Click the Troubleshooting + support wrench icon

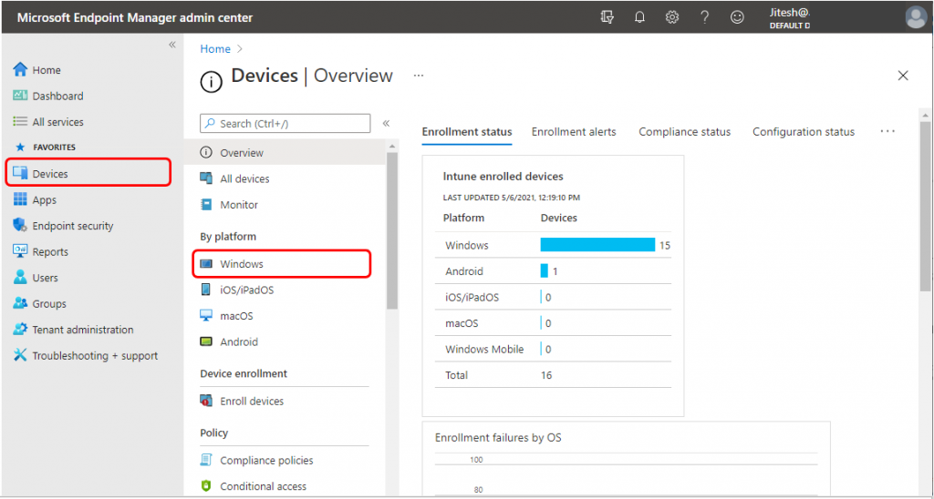20,355
